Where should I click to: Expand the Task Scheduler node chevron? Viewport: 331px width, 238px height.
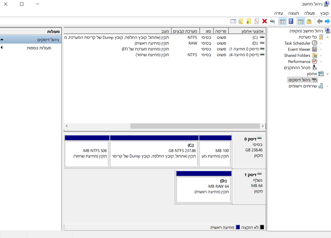[x=321, y=43]
